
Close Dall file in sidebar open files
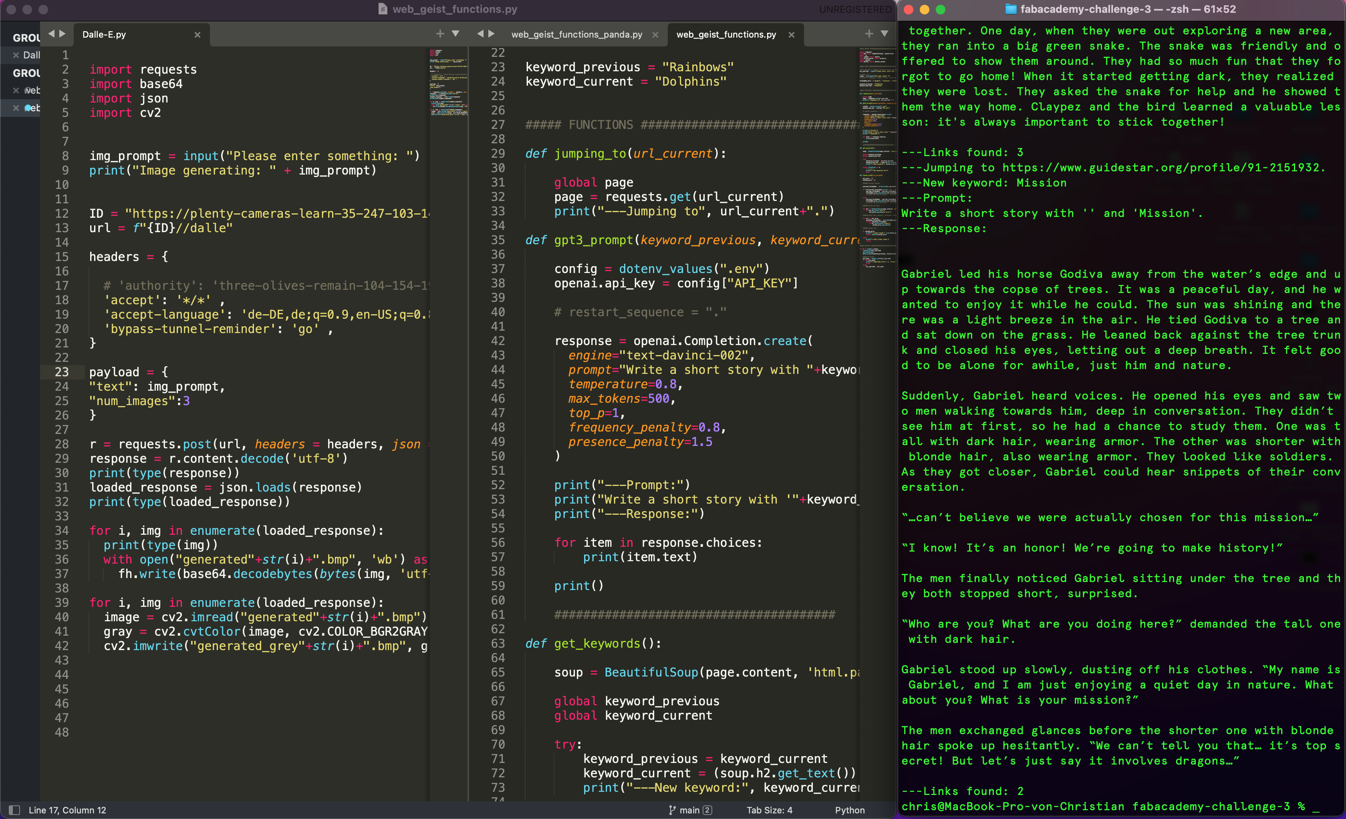click(16, 55)
